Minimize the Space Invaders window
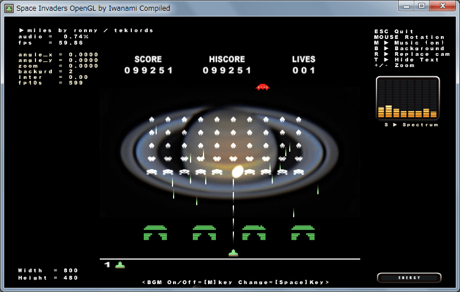Image resolution: width=460 pixels, height=292 pixels. (406, 6)
